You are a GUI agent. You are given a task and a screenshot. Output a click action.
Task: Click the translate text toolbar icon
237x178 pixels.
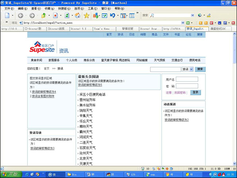[x=96, y=15]
